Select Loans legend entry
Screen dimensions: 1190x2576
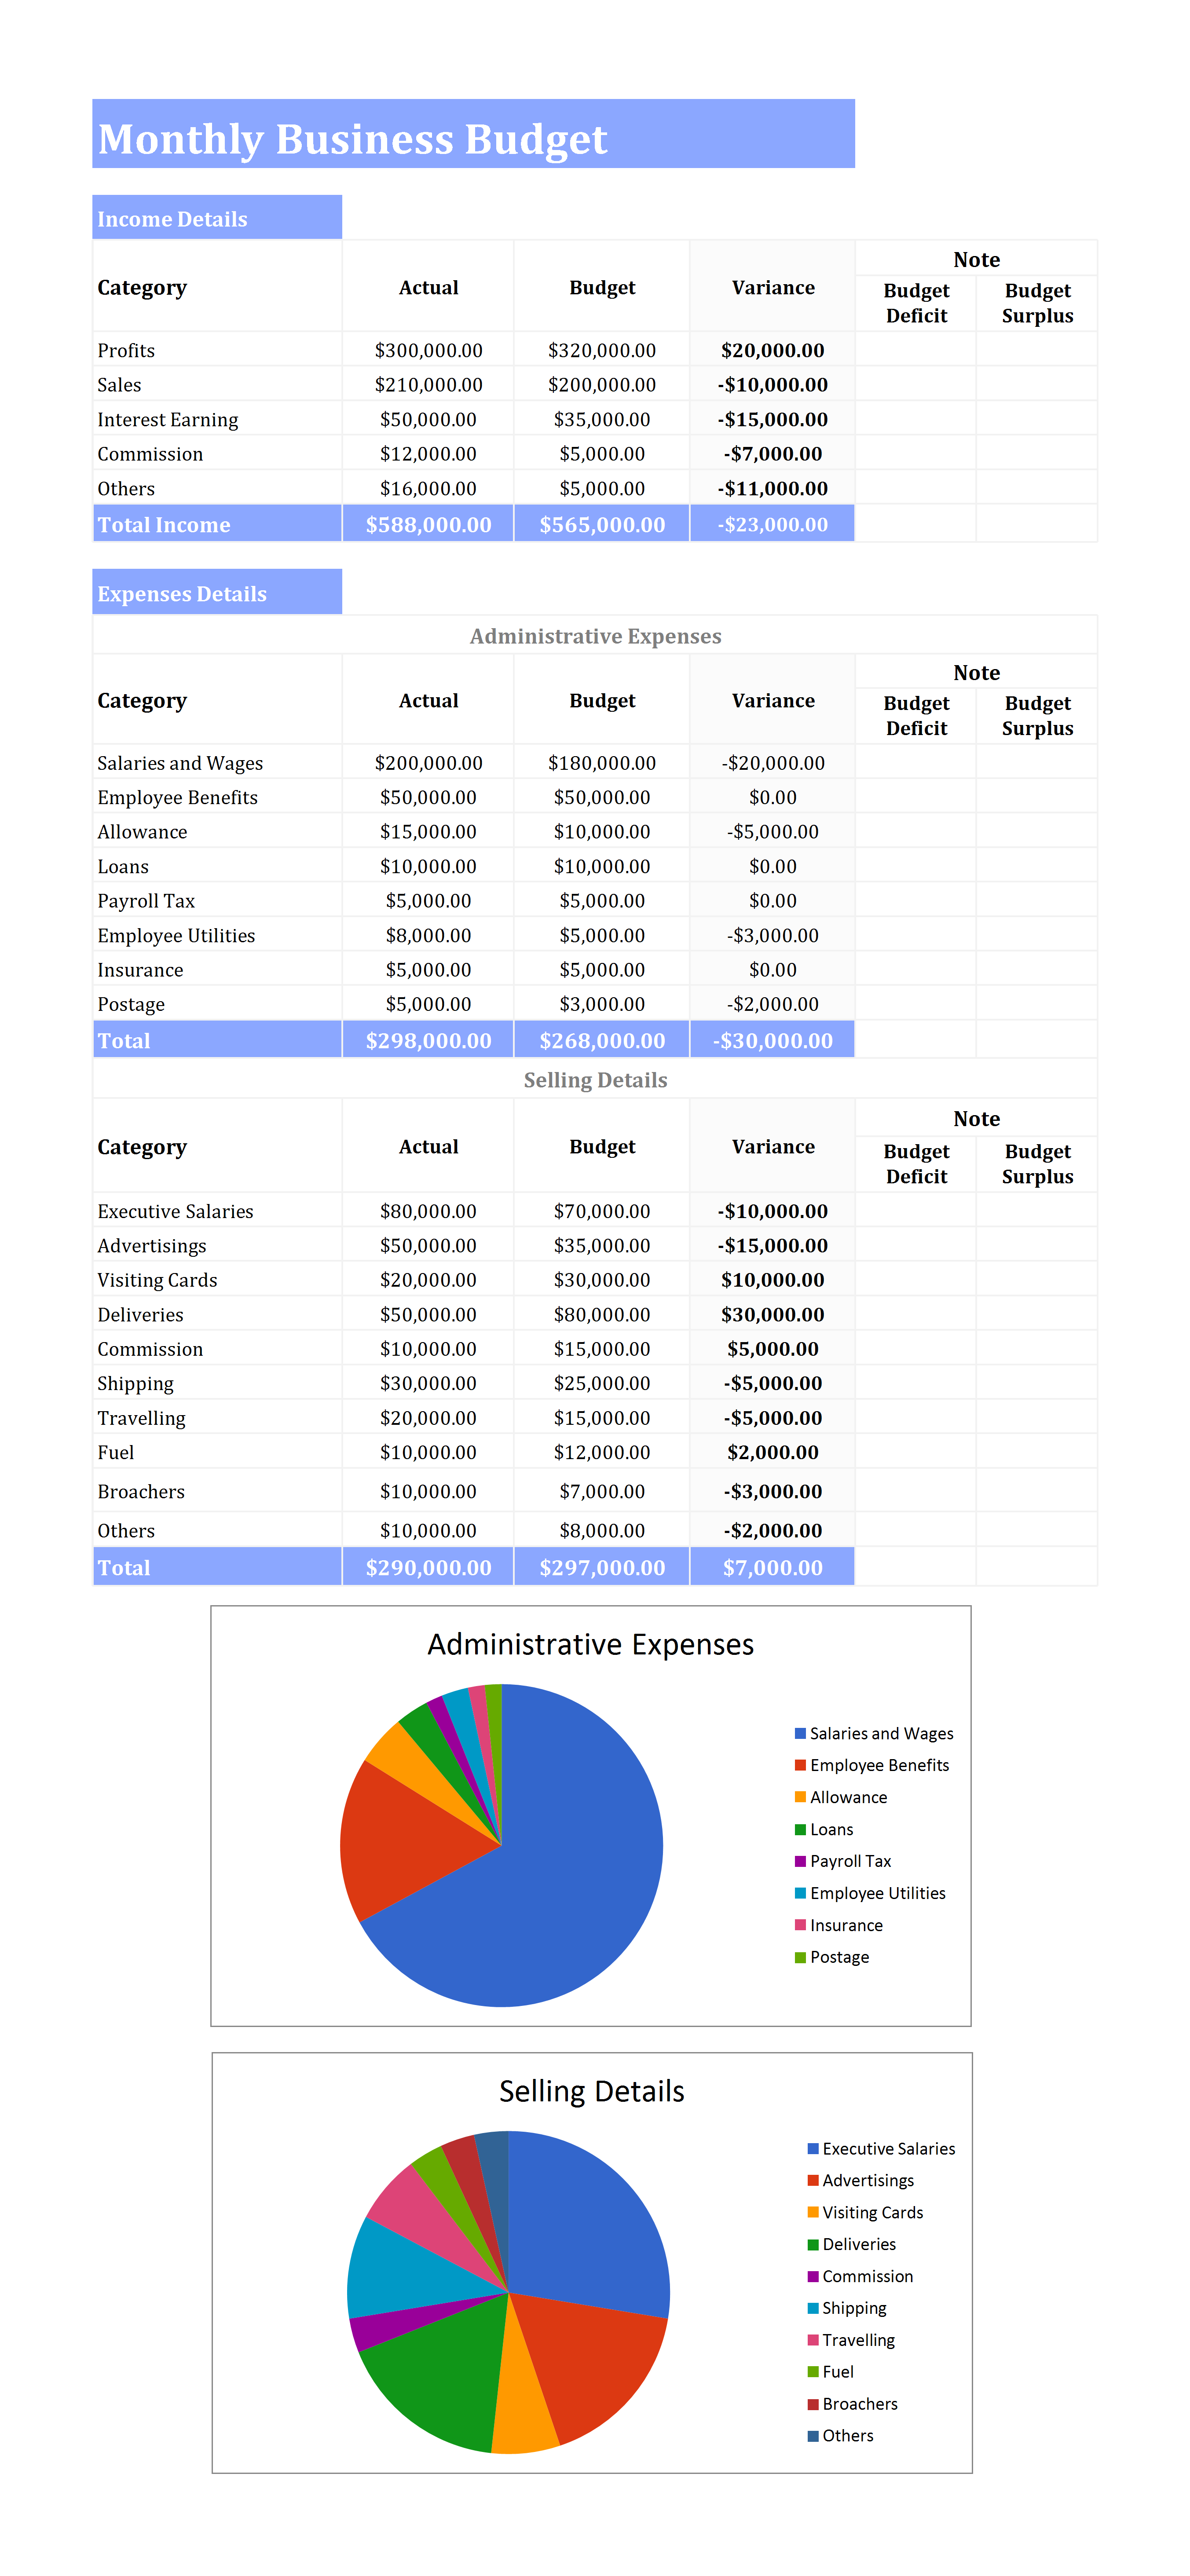tap(824, 1829)
